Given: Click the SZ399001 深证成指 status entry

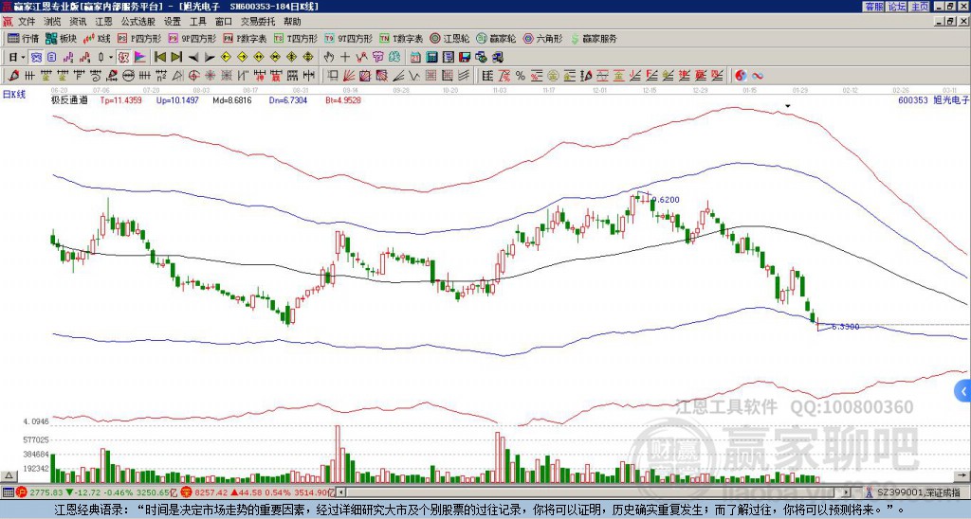Looking at the screenshot, I should click(x=918, y=492).
